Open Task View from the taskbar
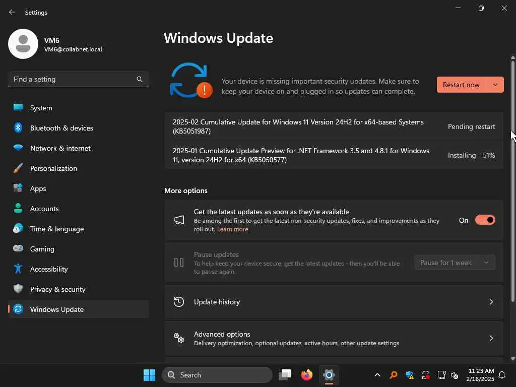This screenshot has width=516, height=387. (x=285, y=375)
